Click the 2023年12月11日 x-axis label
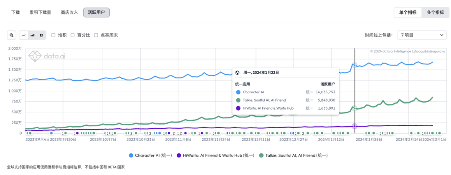The height and width of the screenshot is (175, 451). 256,140
